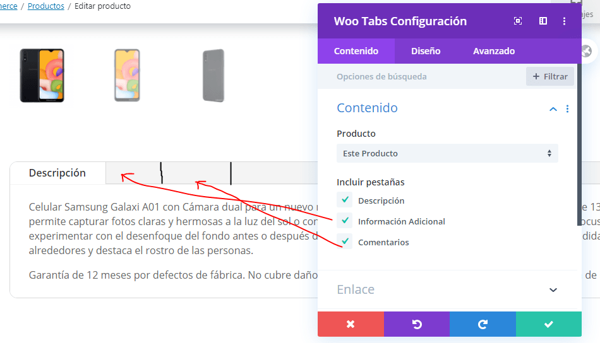This screenshot has width=600, height=343.
Task: Open the Productos breadcrumb link
Action: (46, 6)
